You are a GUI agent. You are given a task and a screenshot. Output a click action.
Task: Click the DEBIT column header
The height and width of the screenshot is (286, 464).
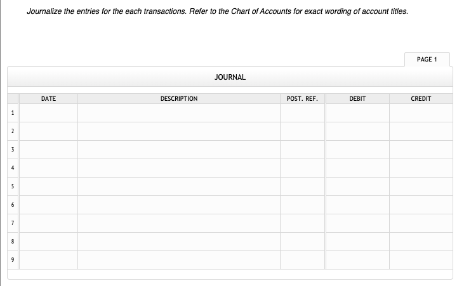(357, 99)
